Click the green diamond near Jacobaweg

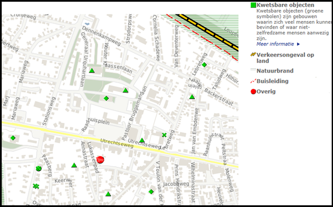(151, 192)
